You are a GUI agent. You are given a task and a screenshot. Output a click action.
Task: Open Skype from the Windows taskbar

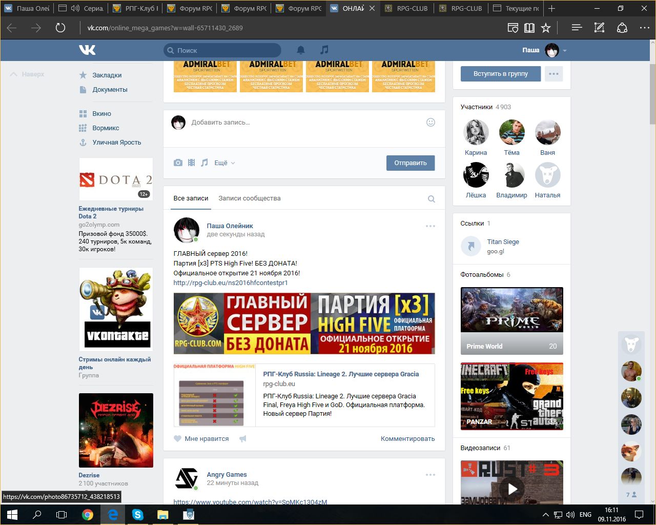(x=137, y=514)
